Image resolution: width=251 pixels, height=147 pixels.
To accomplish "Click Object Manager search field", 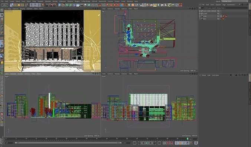I will [x=224, y=8].
